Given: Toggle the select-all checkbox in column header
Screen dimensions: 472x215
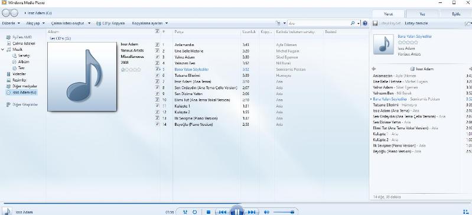Looking at the screenshot, I should pos(157,31).
